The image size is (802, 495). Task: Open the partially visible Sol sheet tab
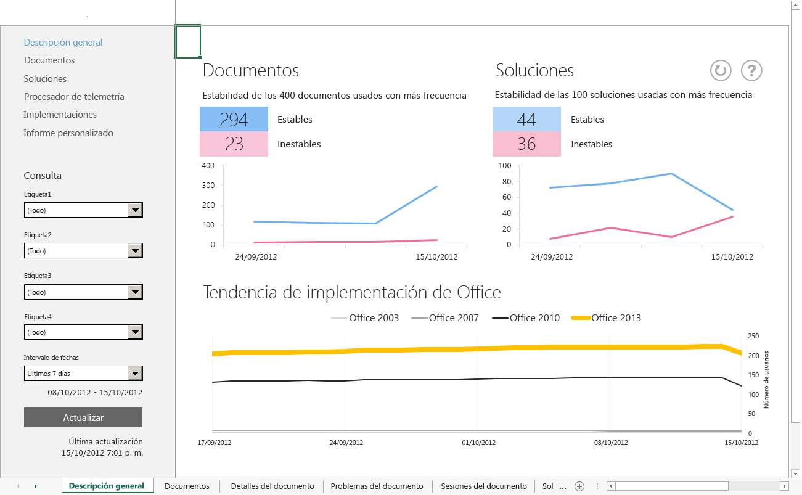(x=547, y=486)
